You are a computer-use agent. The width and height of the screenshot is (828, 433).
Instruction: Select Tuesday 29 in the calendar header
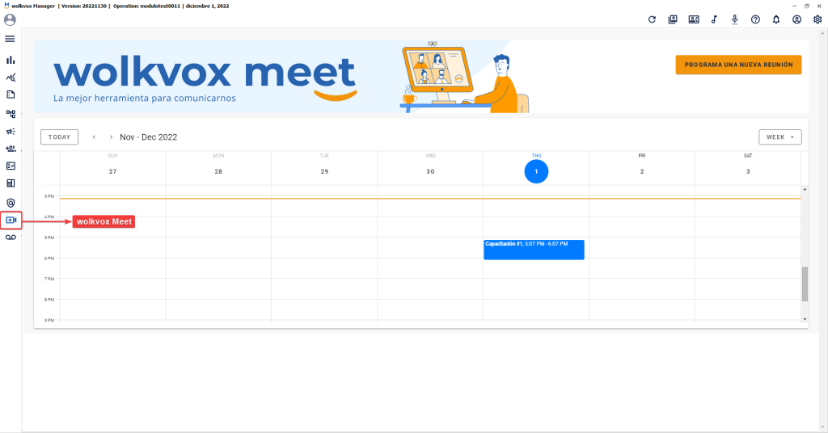[x=324, y=171]
